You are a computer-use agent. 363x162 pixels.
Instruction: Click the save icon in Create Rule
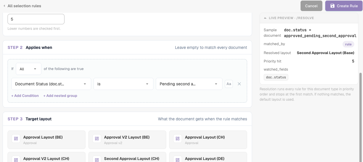pyautogui.click(x=332, y=6)
